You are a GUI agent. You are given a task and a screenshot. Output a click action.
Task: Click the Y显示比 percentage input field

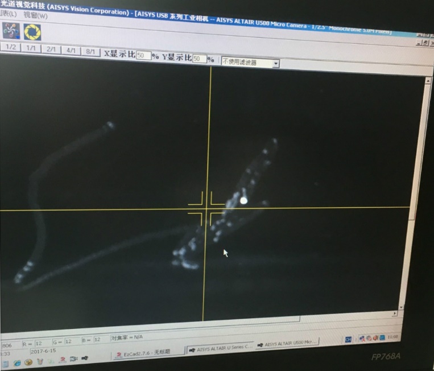(x=199, y=59)
